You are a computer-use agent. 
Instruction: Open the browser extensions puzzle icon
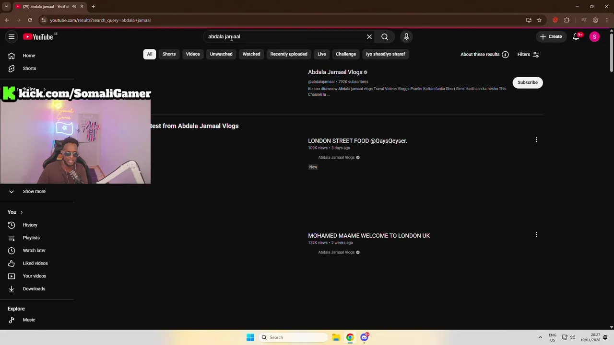(x=567, y=20)
